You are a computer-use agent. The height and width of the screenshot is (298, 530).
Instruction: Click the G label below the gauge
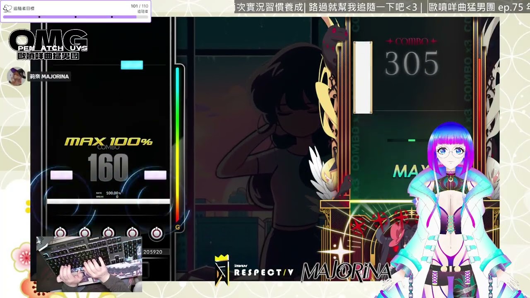(x=178, y=227)
